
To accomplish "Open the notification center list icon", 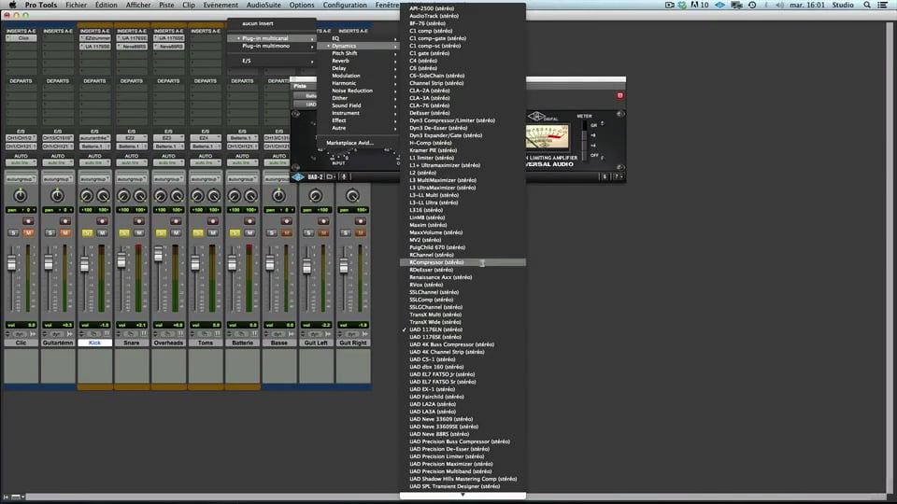I will [x=883, y=5].
